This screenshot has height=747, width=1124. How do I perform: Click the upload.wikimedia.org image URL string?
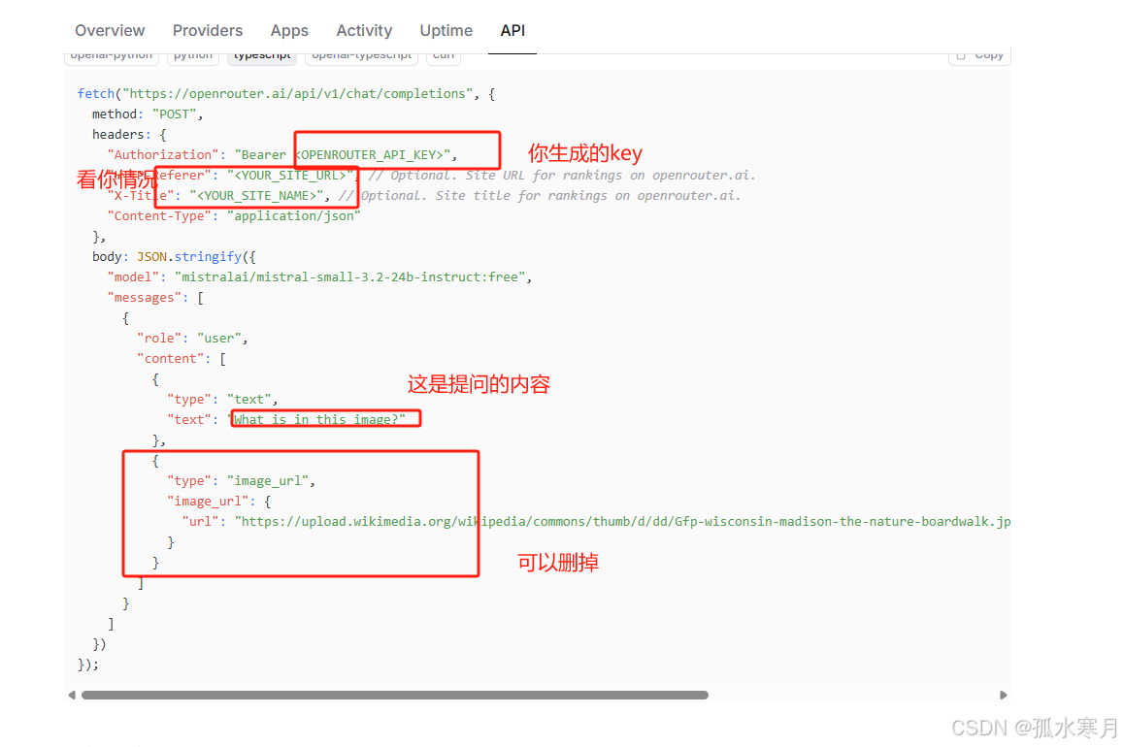coord(622,522)
